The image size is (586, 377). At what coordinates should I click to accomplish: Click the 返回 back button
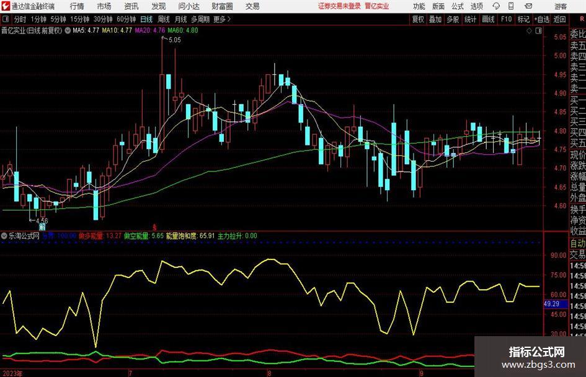coord(559,19)
